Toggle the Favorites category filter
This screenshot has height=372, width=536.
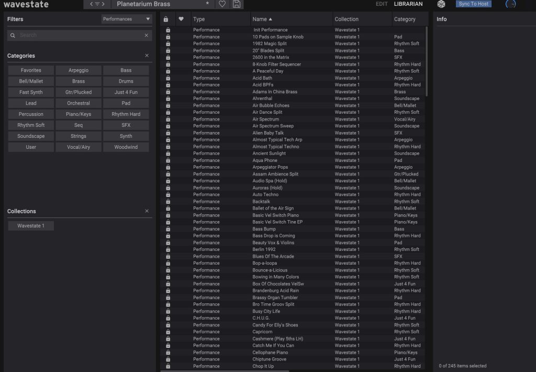coord(31,70)
